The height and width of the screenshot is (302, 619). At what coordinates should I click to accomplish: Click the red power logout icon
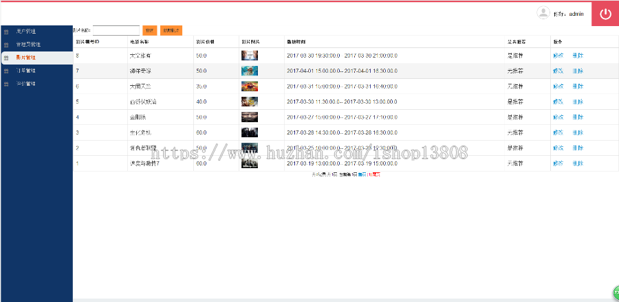coord(605,14)
